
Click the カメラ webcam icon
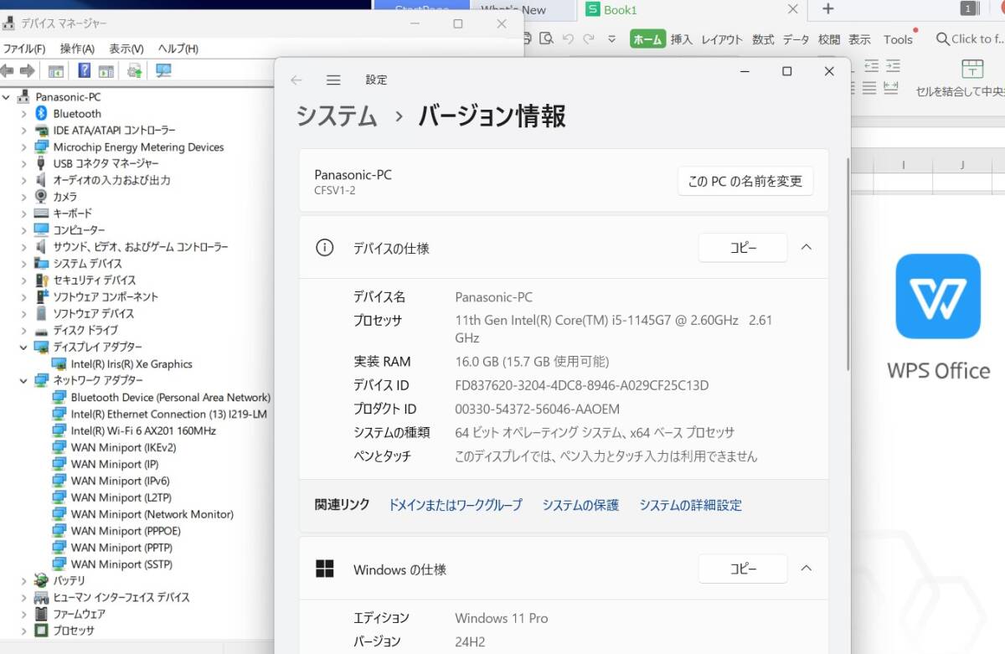41,197
